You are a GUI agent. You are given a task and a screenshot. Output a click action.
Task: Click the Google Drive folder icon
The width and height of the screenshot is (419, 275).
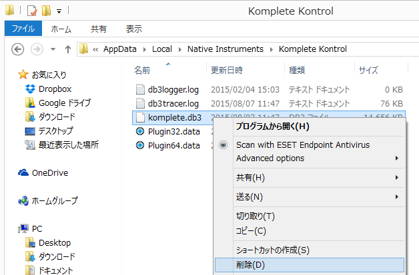[x=30, y=103]
